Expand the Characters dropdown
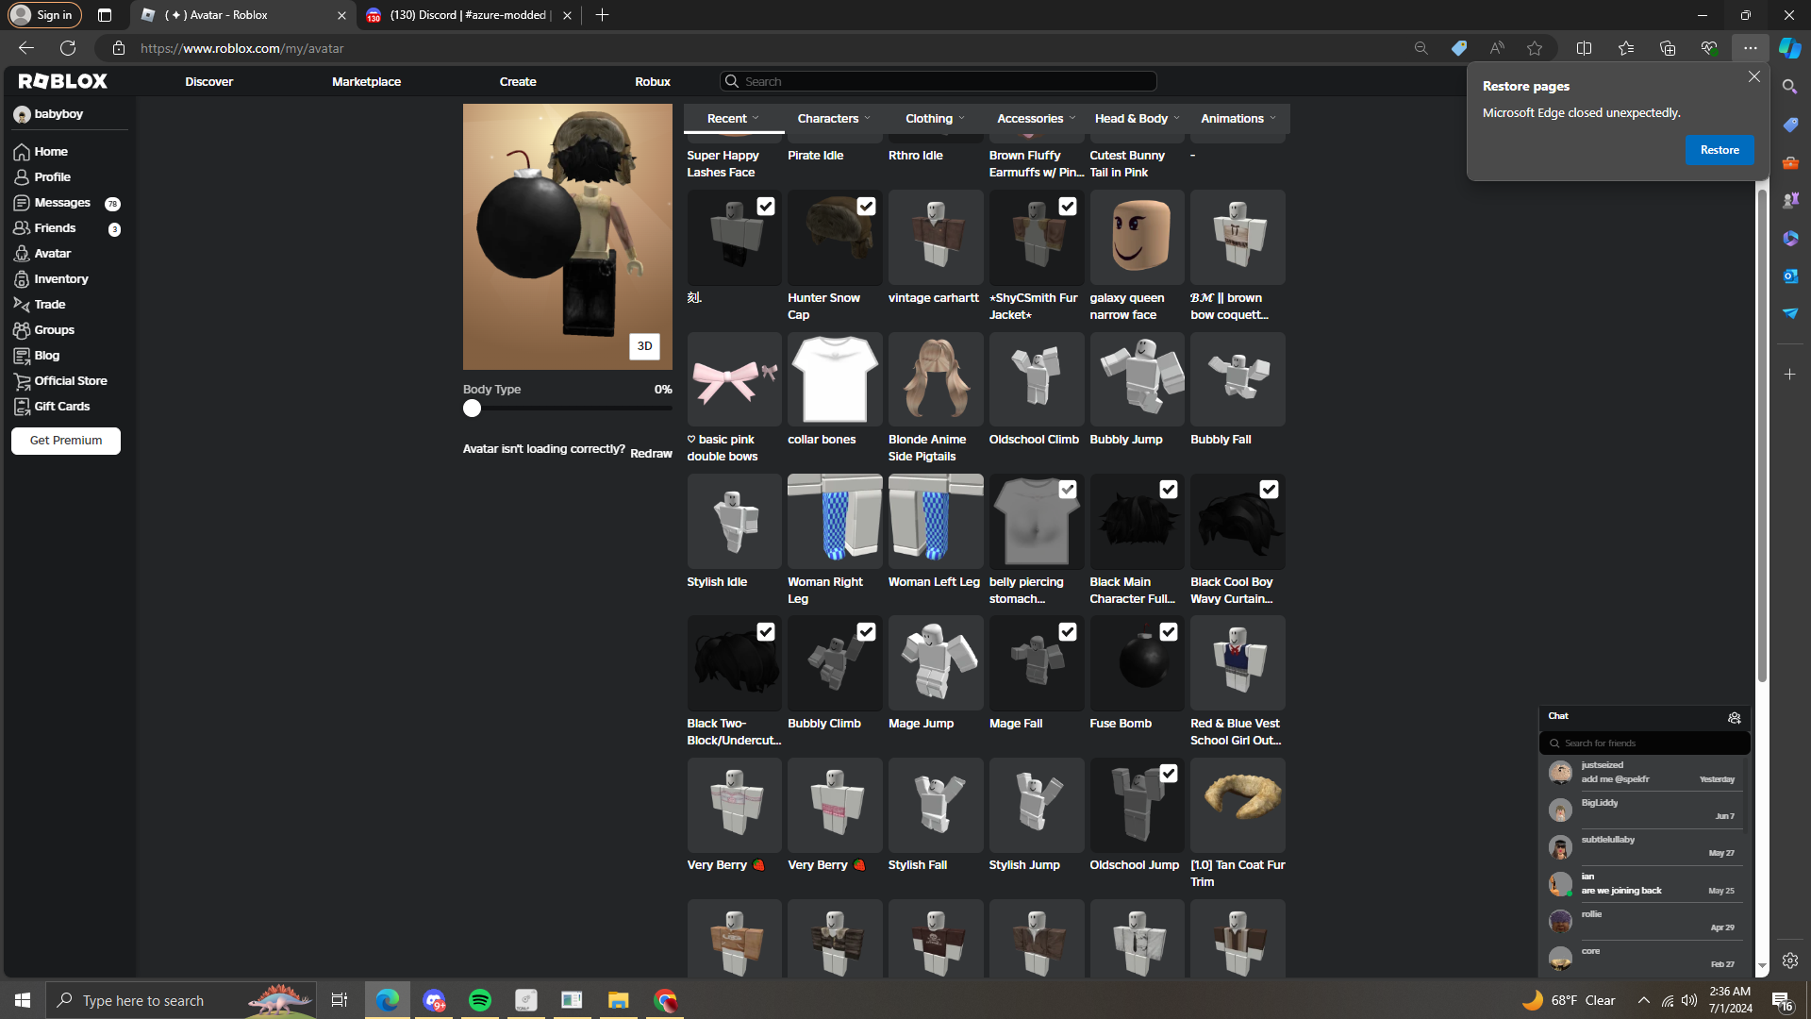The image size is (1811, 1019). click(x=834, y=119)
